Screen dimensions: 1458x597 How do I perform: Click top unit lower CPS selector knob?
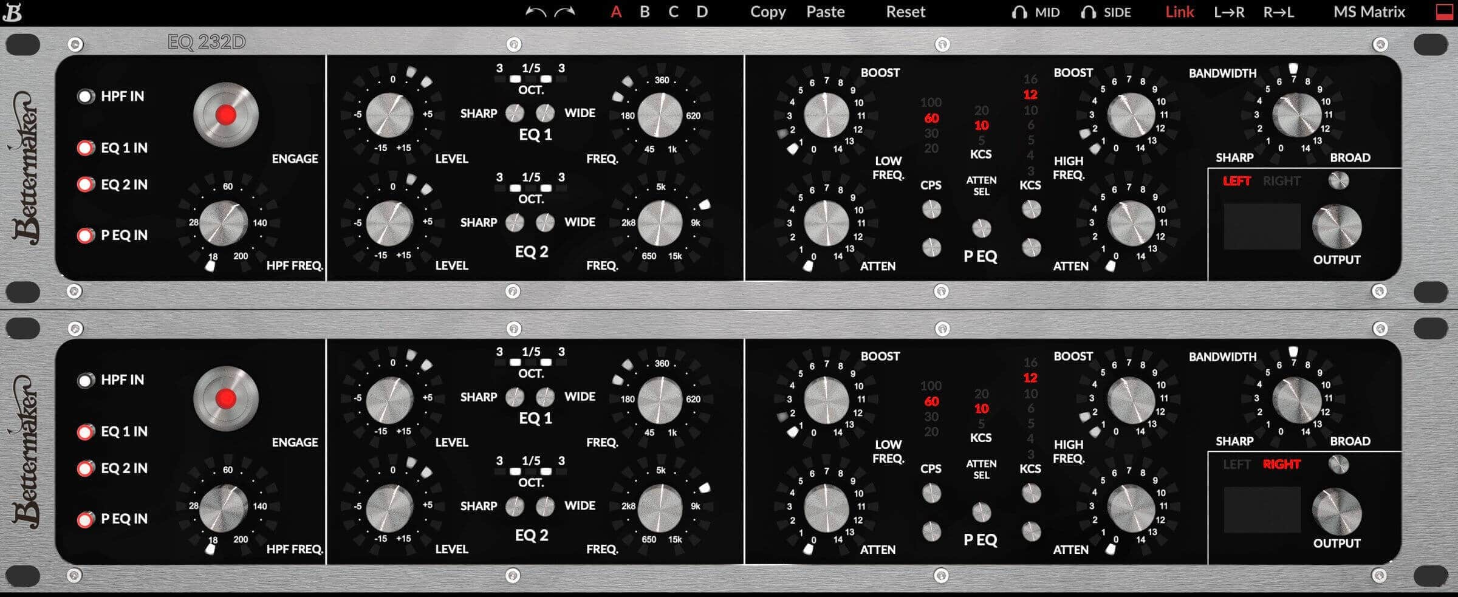931,247
